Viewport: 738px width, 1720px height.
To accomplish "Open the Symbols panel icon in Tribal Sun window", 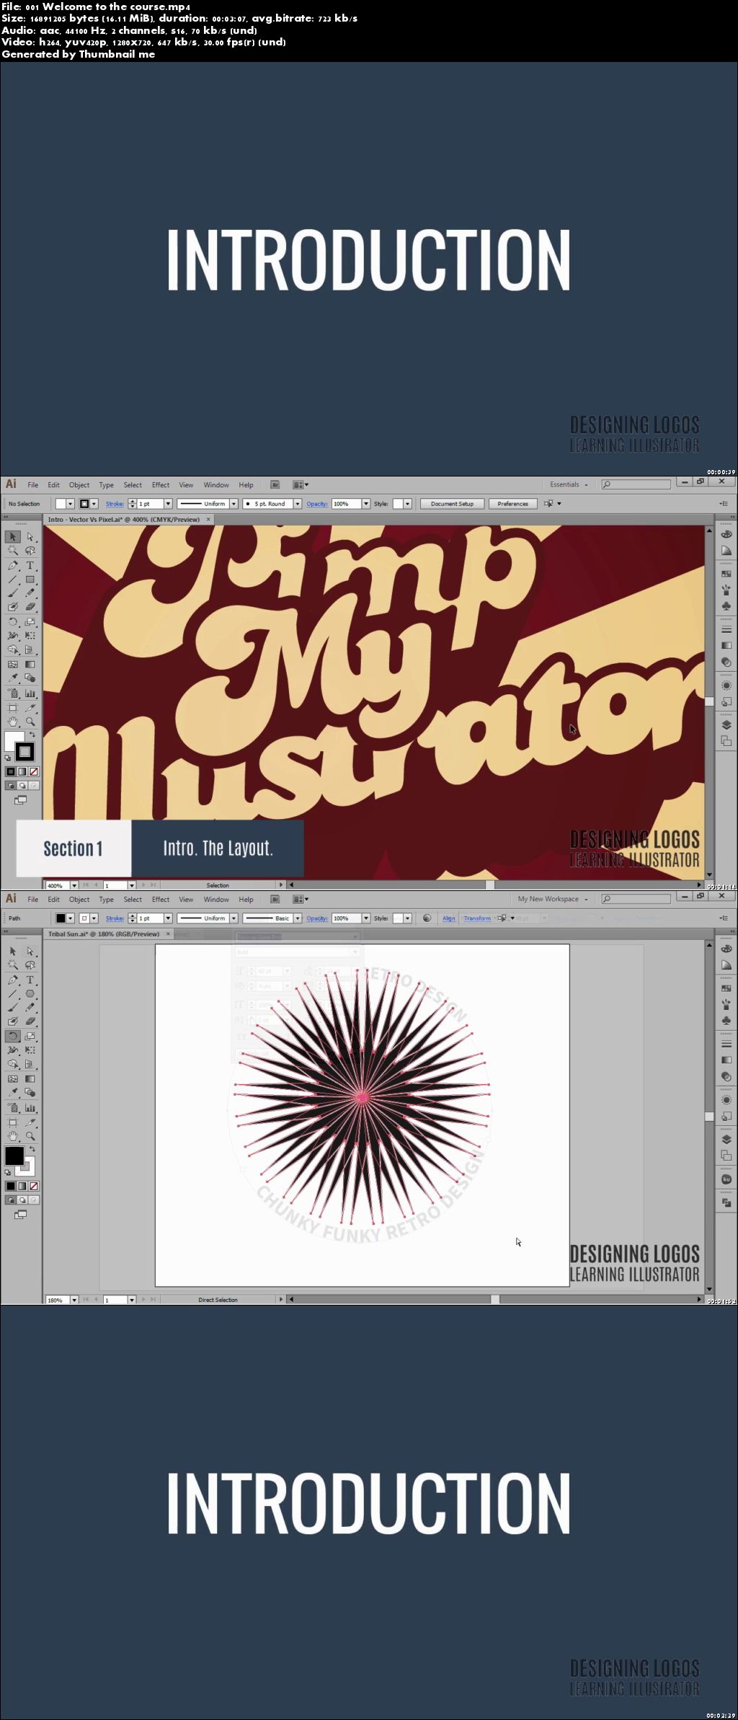I will (x=726, y=1021).
